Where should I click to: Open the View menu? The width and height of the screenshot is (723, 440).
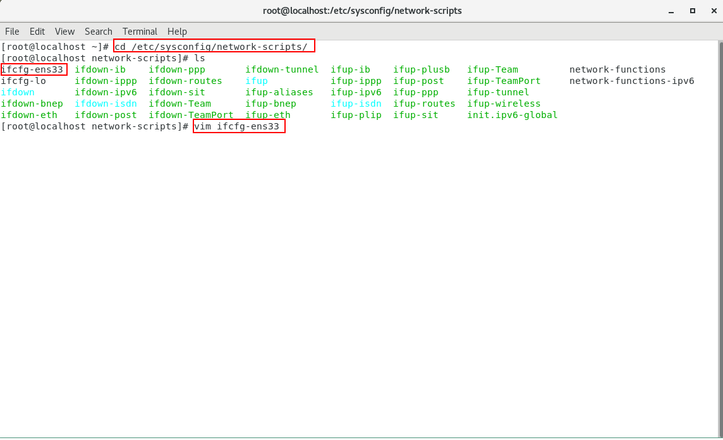click(x=64, y=32)
